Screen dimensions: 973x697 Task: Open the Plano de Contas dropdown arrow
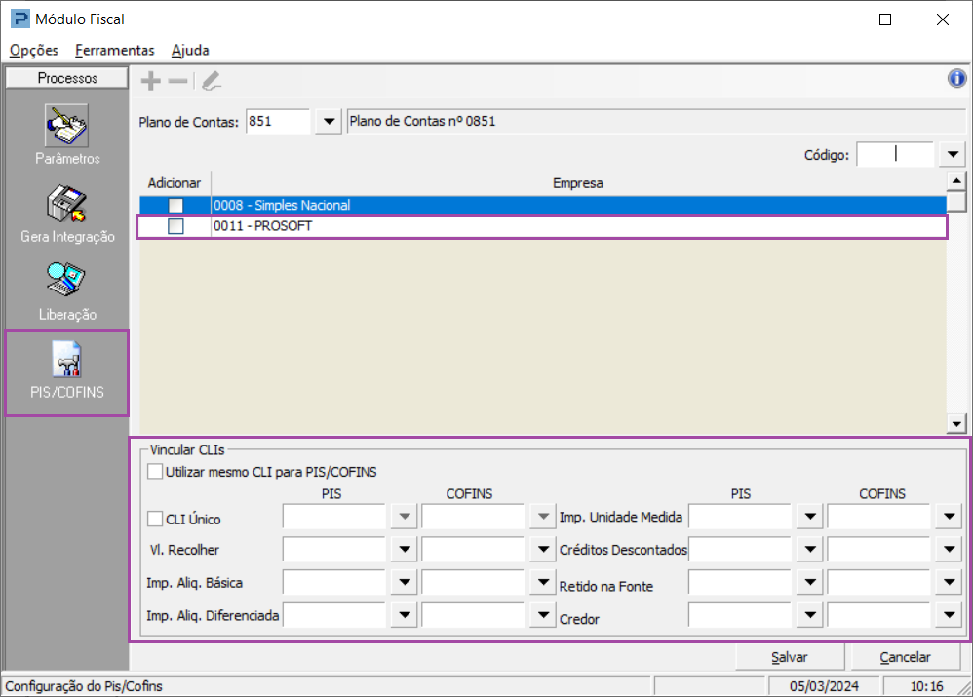pos(329,121)
